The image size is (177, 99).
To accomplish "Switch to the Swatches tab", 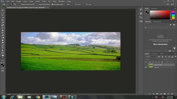I will click(154, 9).
